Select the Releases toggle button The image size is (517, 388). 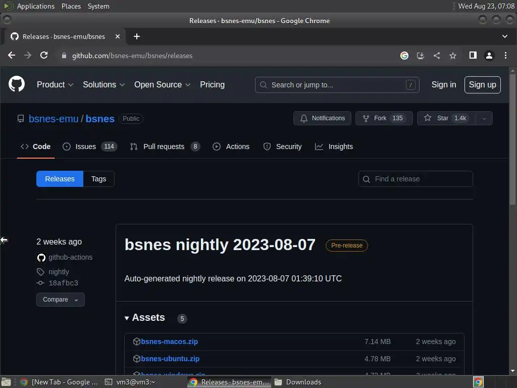pyautogui.click(x=60, y=179)
